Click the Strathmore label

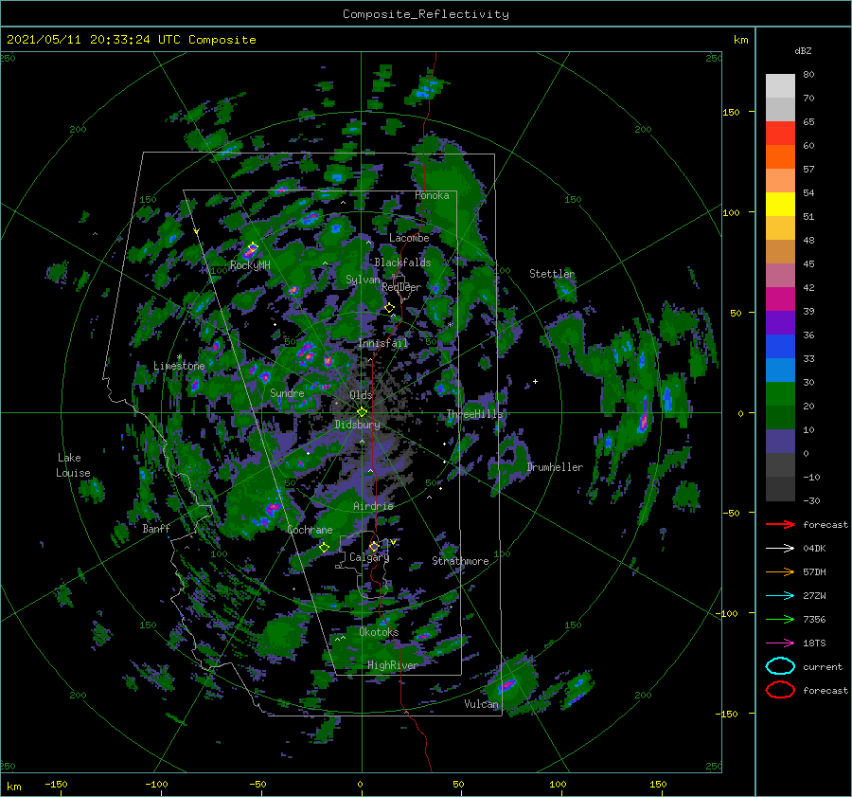[x=460, y=561]
